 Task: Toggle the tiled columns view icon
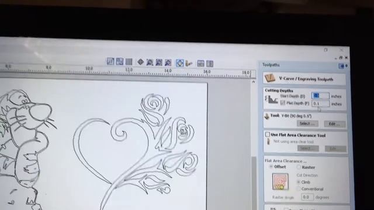coord(129,62)
